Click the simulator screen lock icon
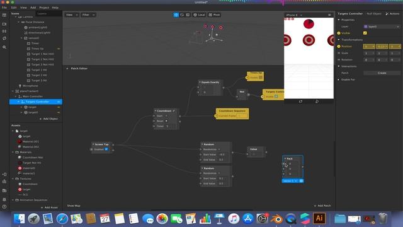 point(317,102)
